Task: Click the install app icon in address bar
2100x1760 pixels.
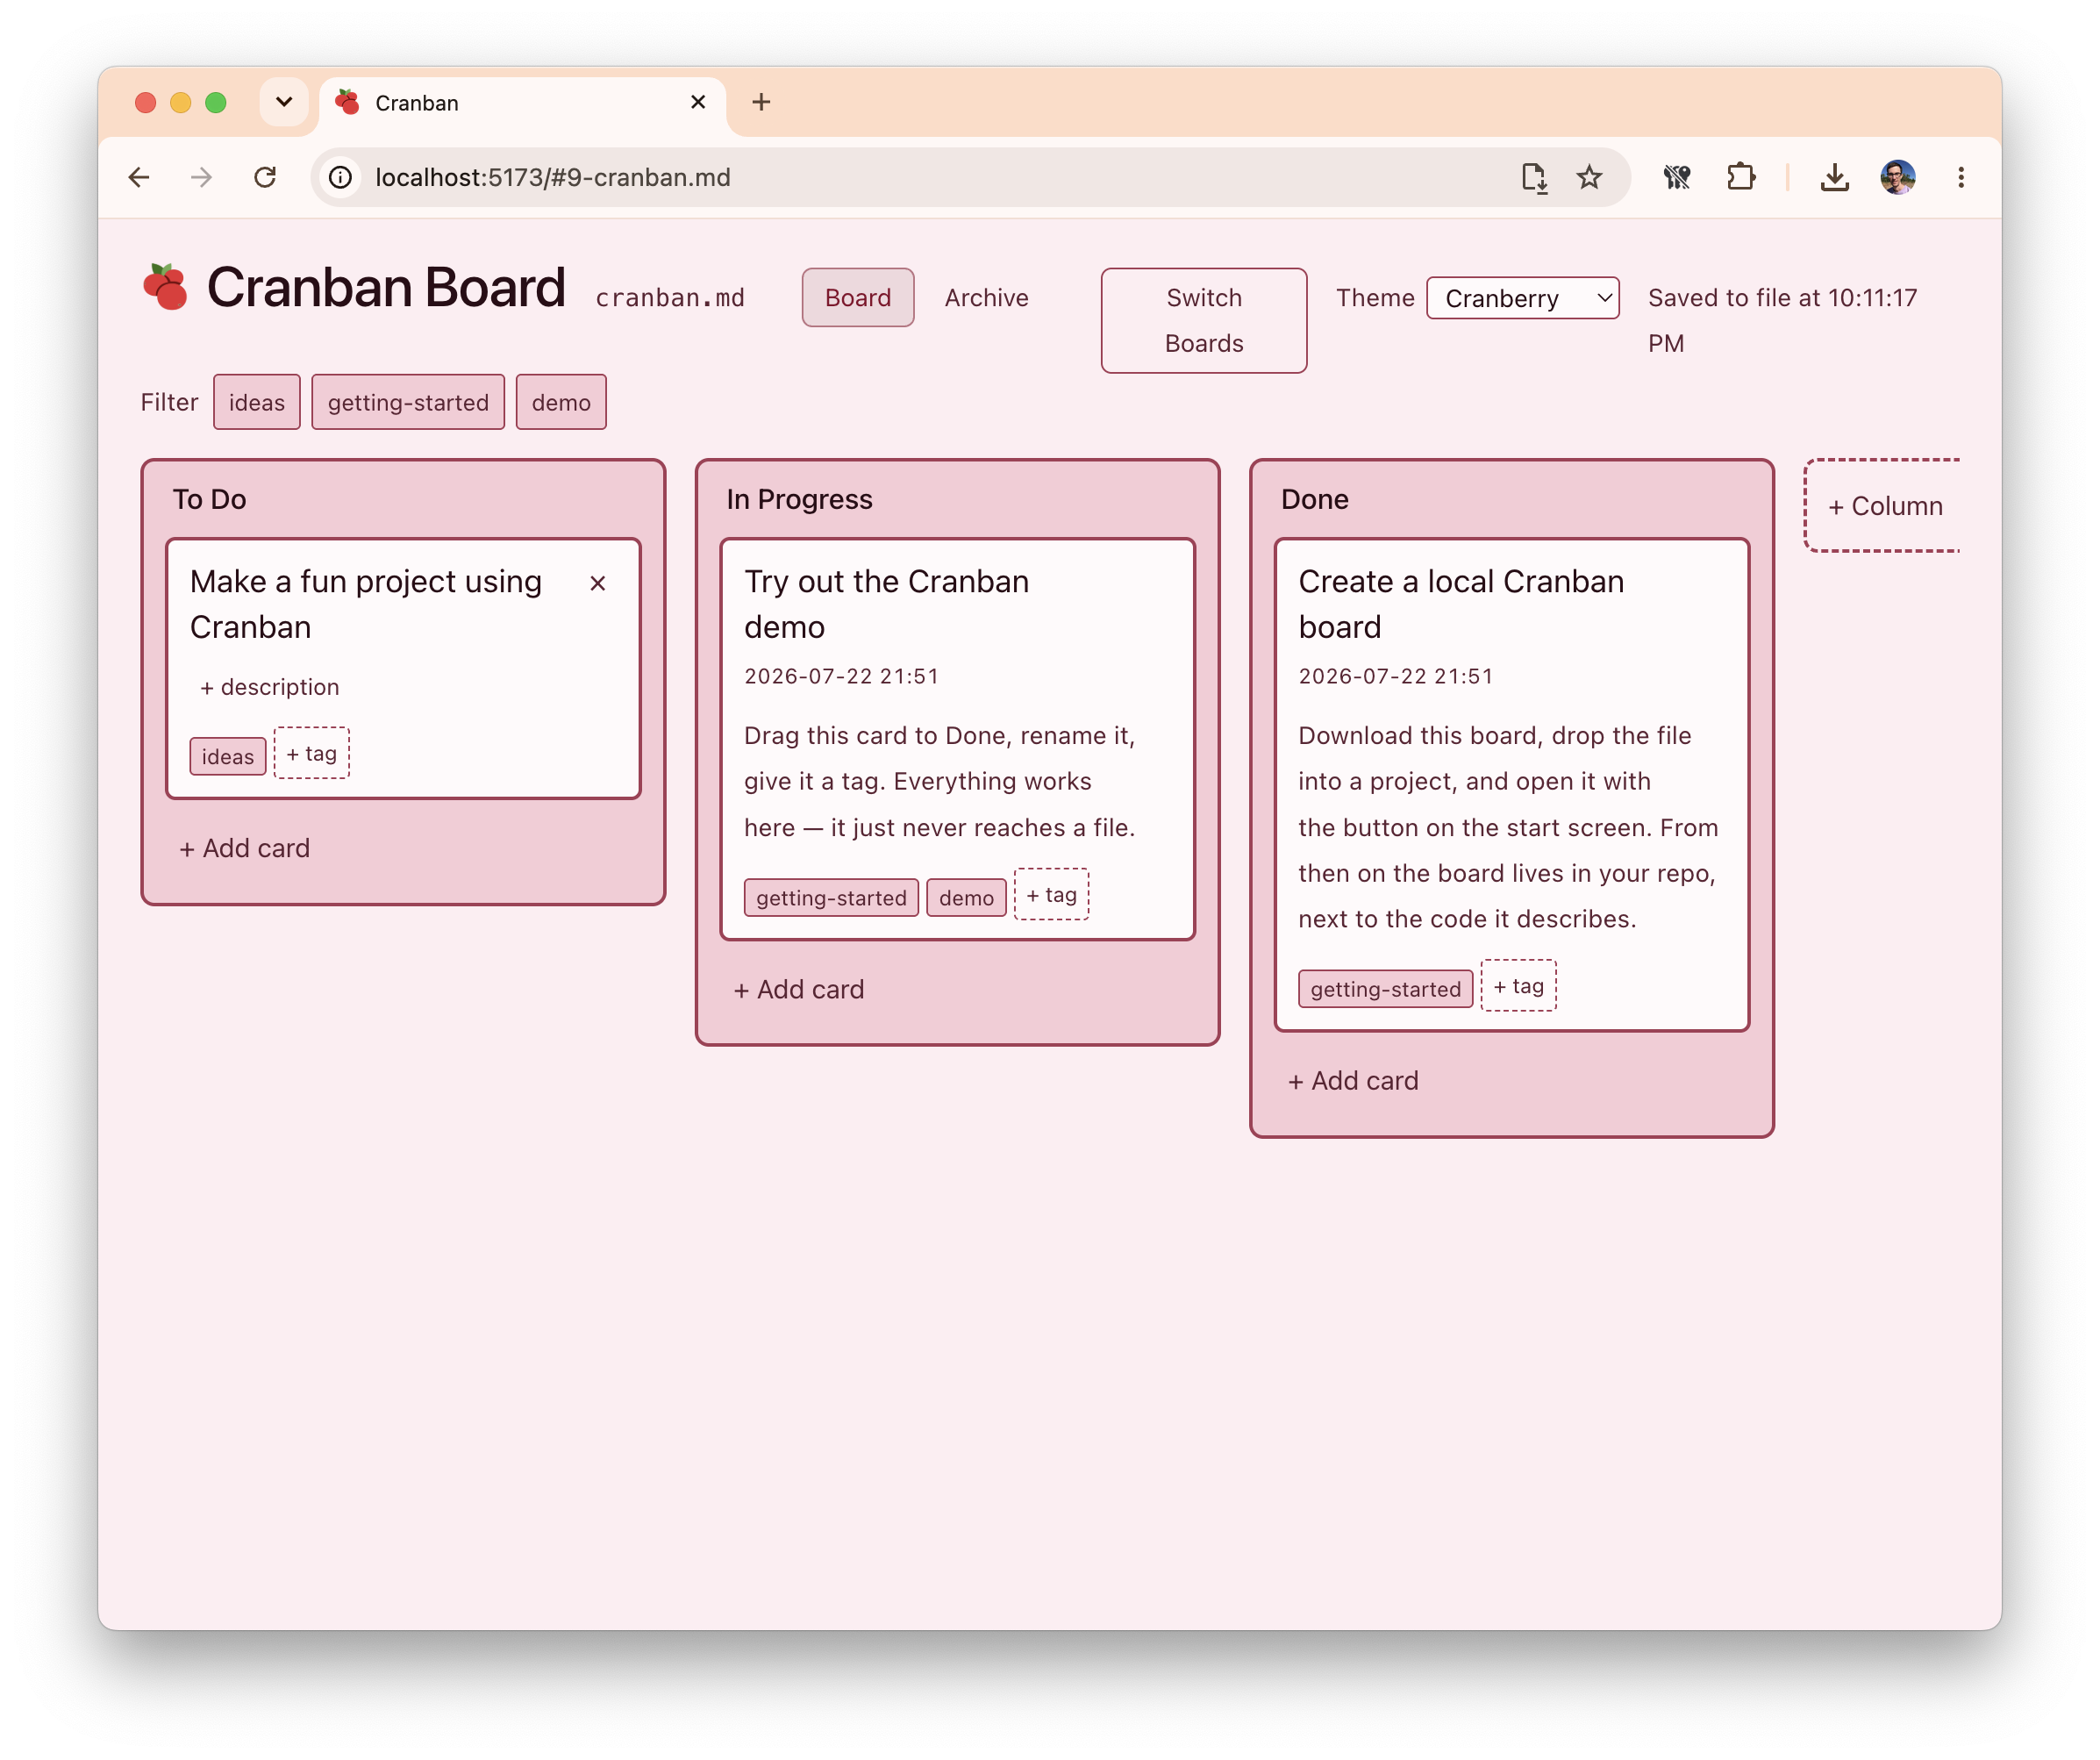Action: coord(1534,177)
